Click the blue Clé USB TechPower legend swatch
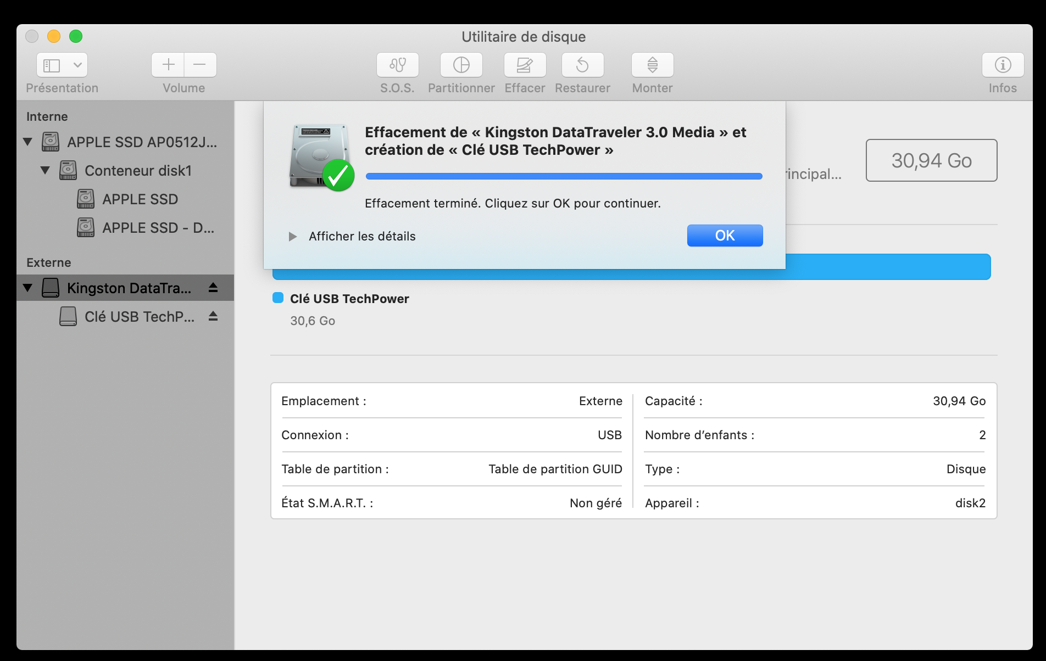 (278, 298)
